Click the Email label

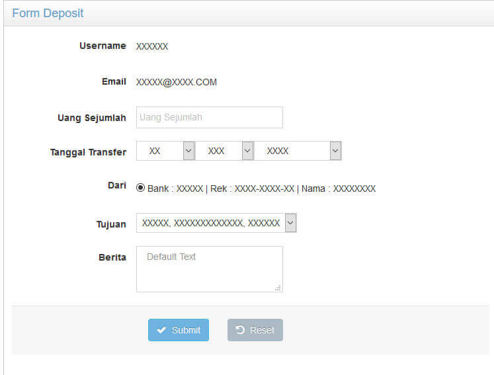114,81
